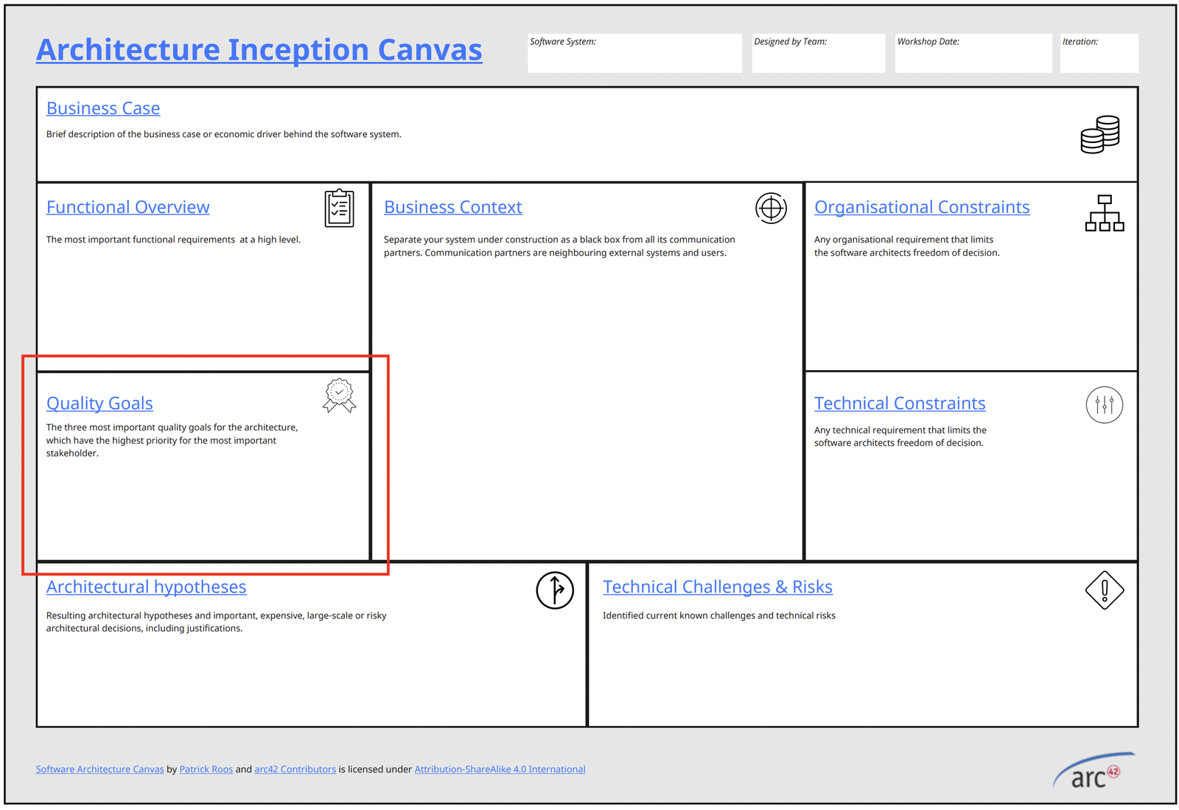Image resolution: width=1179 pixels, height=810 pixels.
Task: Click the Patrick Roos attribution link
Action: (x=206, y=769)
